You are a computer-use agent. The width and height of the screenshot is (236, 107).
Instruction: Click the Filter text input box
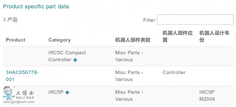[195, 20]
